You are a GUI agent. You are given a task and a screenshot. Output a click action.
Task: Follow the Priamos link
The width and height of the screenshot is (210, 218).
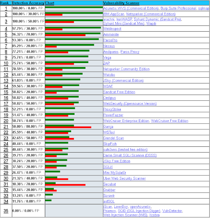tap(110, 211)
